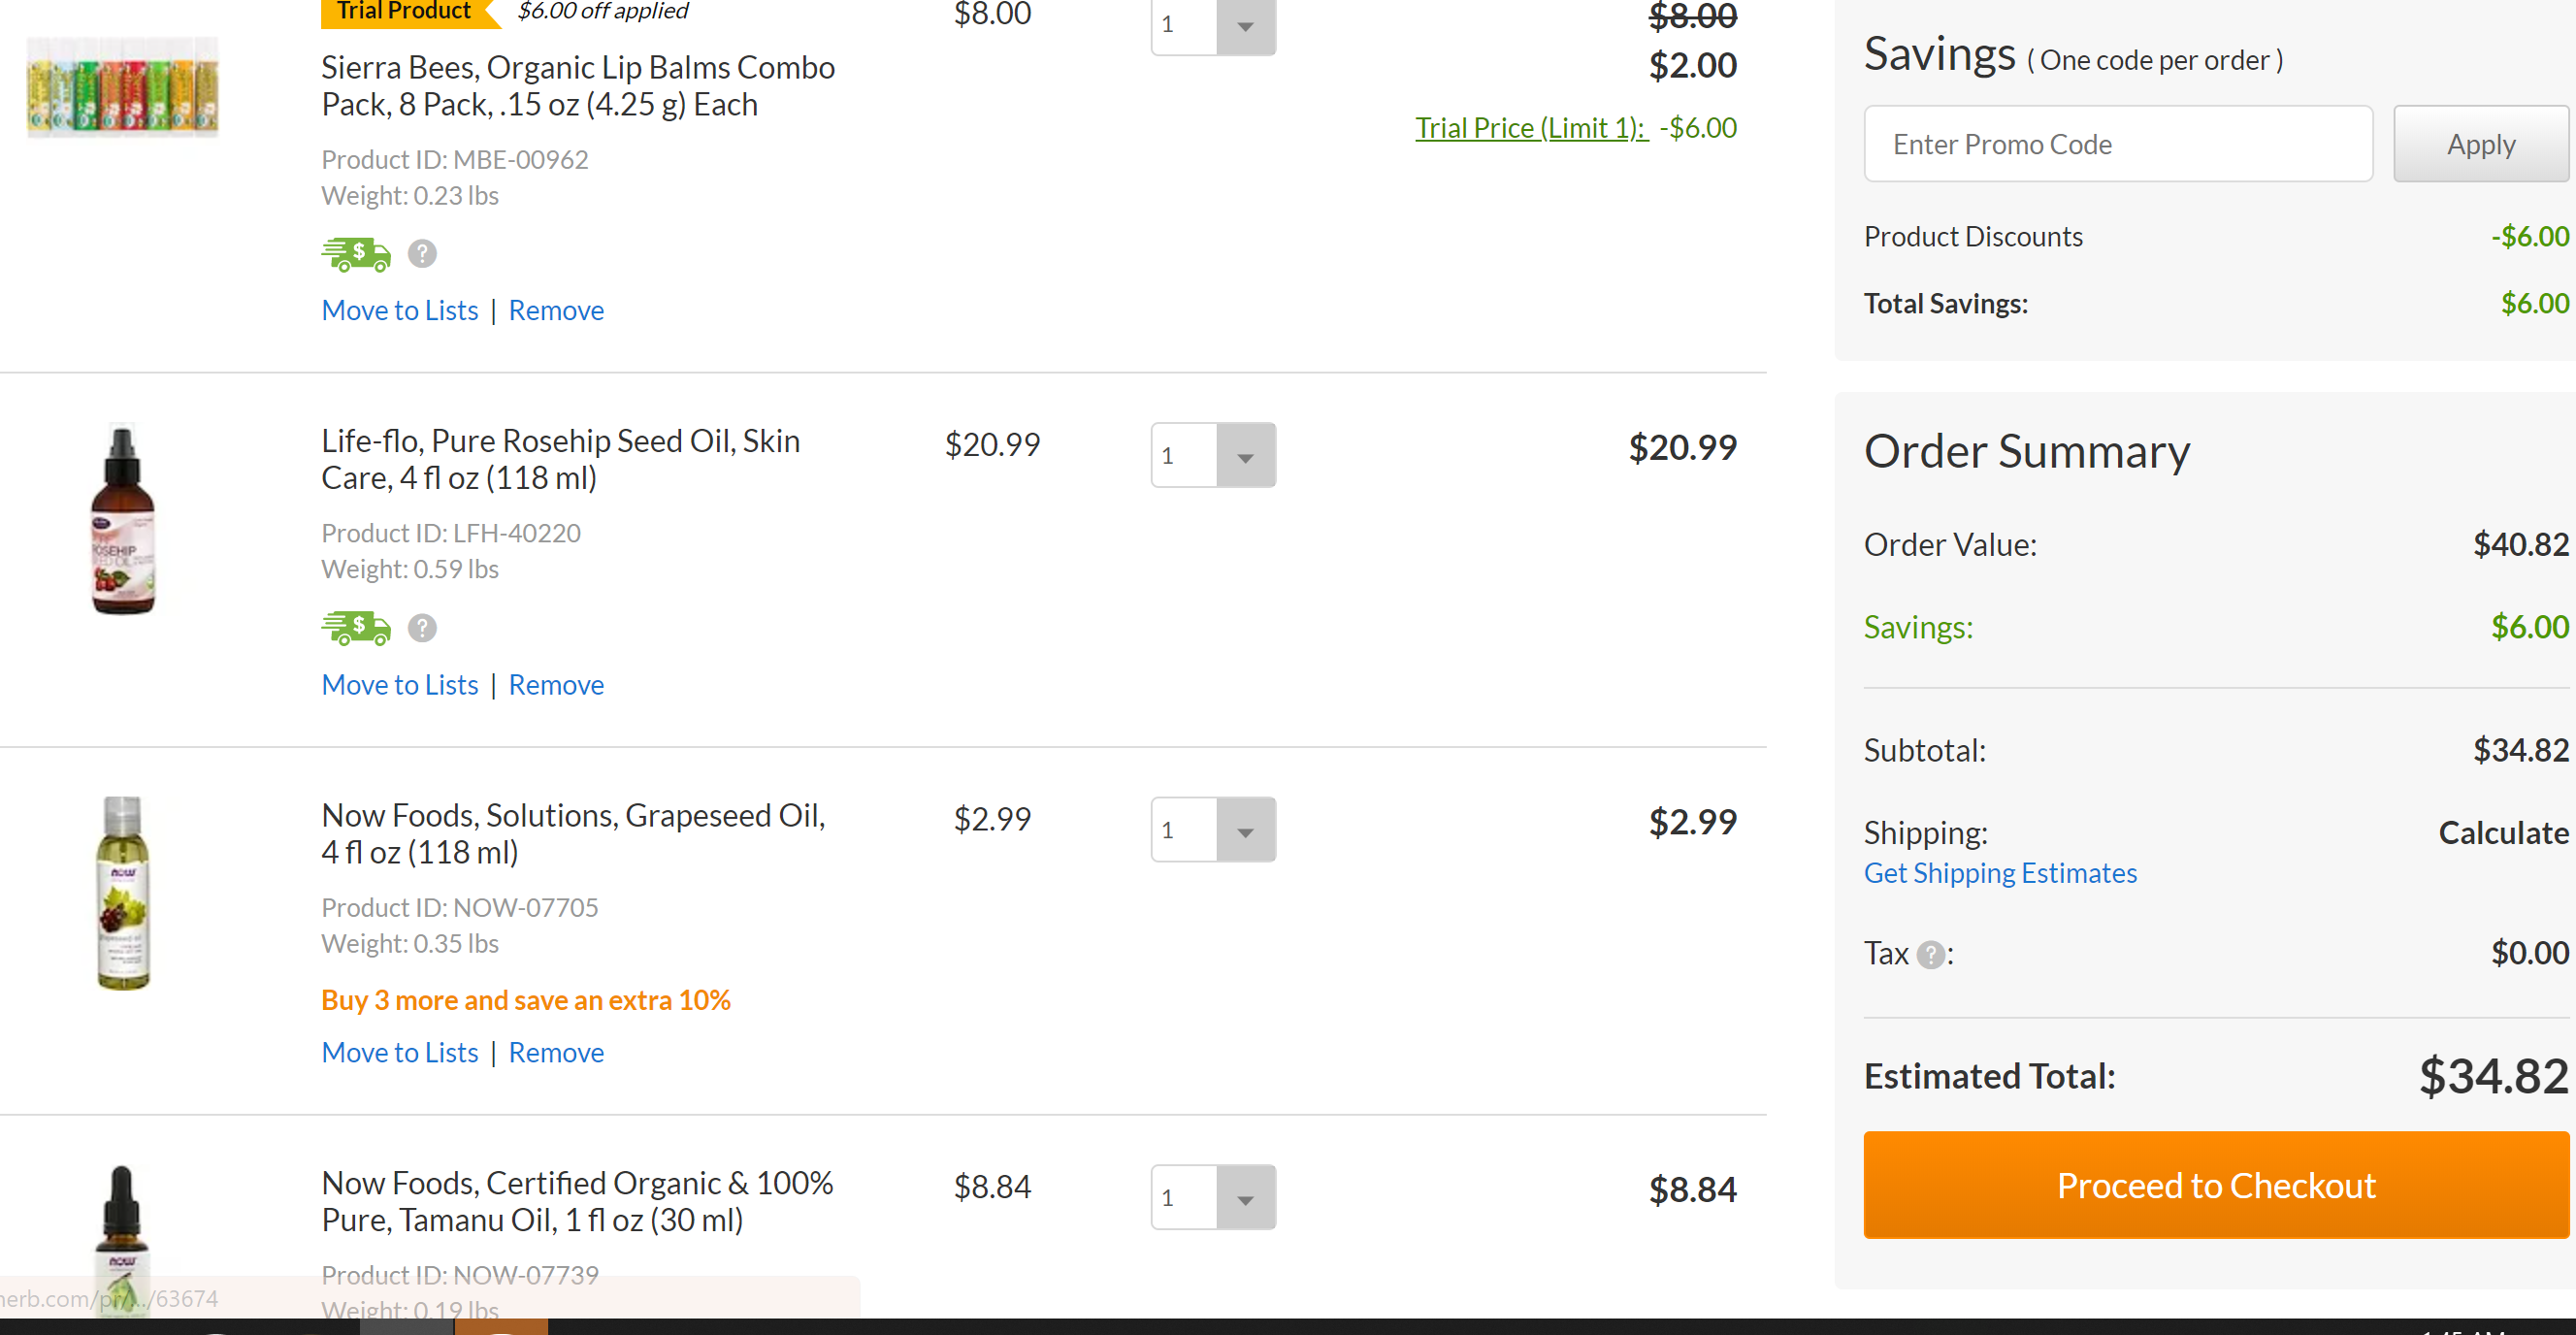Click the Enter Promo Code field
2576x1335 pixels.
click(x=2117, y=144)
